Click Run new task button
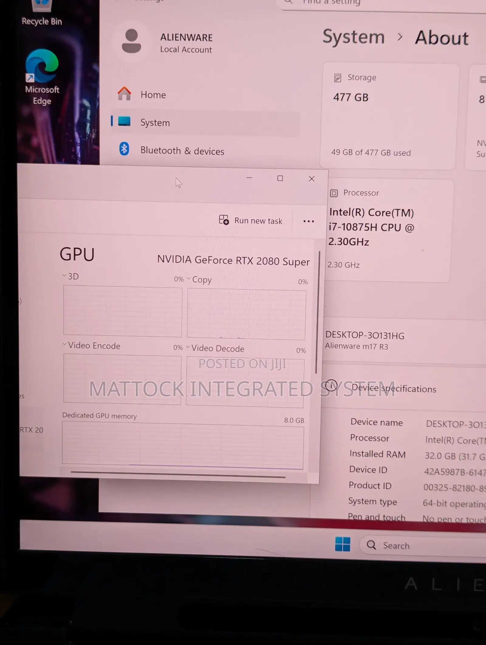The width and height of the screenshot is (486, 645). click(251, 220)
